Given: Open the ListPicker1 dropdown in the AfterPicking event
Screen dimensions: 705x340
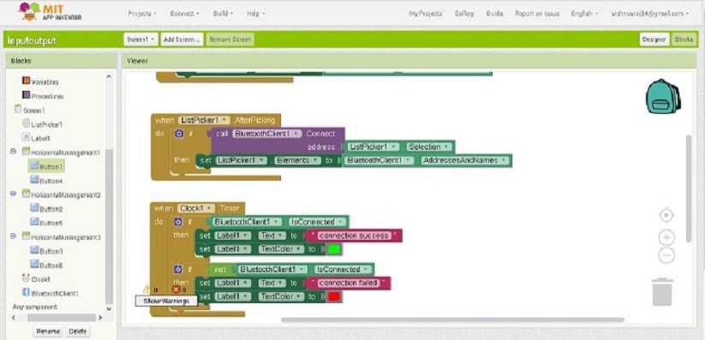Looking at the screenshot, I should pyautogui.click(x=205, y=121).
